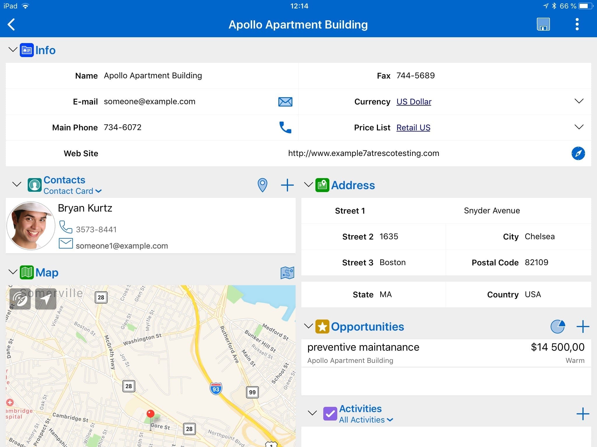Go back using the top-left arrow
Image resolution: width=597 pixels, height=447 pixels.
tap(11, 24)
